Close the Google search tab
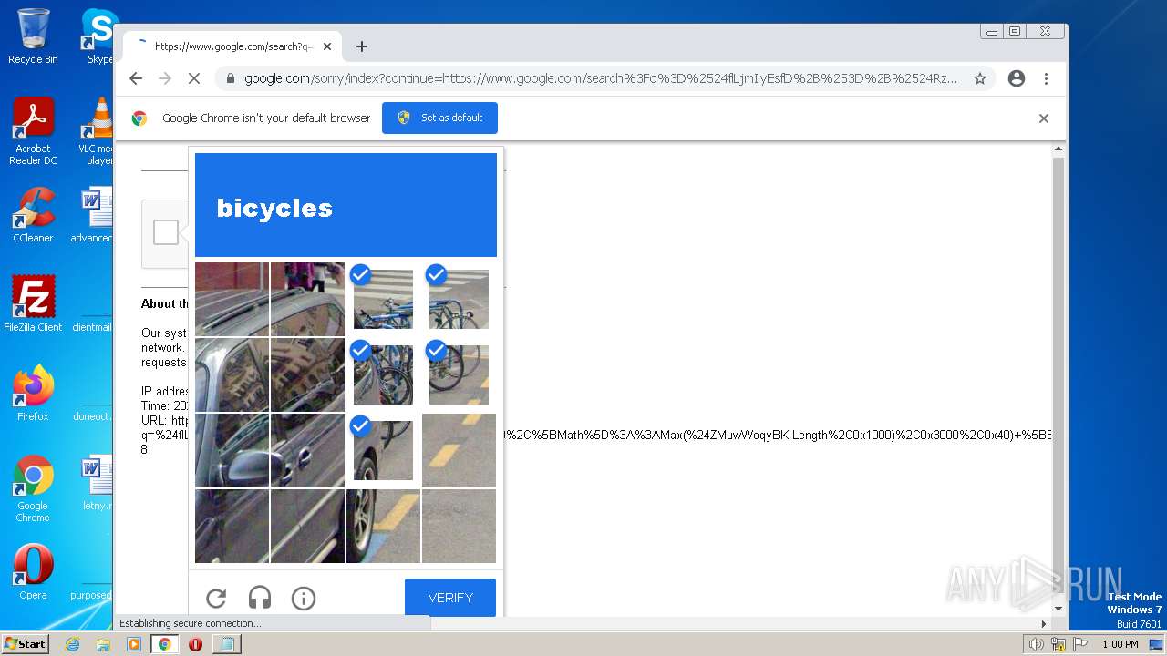 tap(327, 46)
